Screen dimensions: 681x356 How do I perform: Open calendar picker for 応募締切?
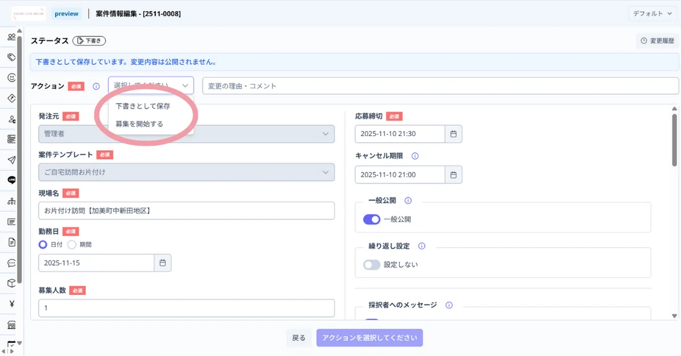pyautogui.click(x=453, y=134)
